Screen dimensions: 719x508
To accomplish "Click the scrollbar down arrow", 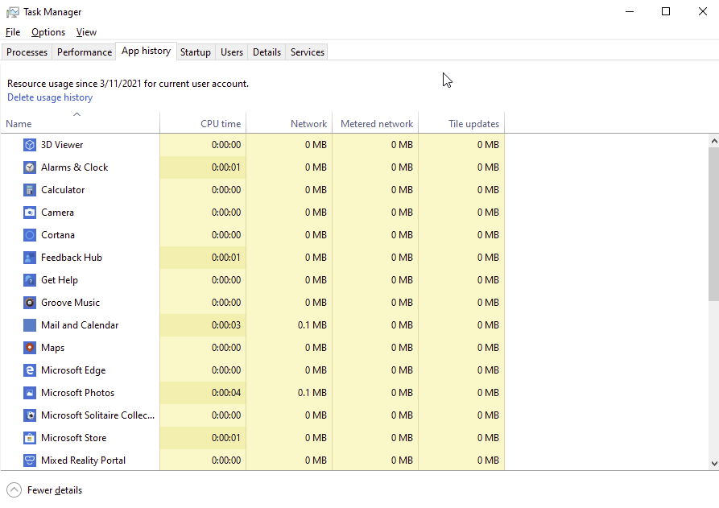I will pyautogui.click(x=714, y=464).
